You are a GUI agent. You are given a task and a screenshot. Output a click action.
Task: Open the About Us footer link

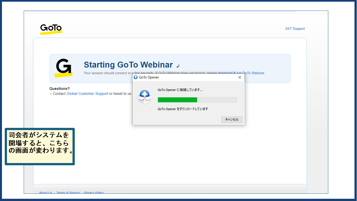[45, 193]
